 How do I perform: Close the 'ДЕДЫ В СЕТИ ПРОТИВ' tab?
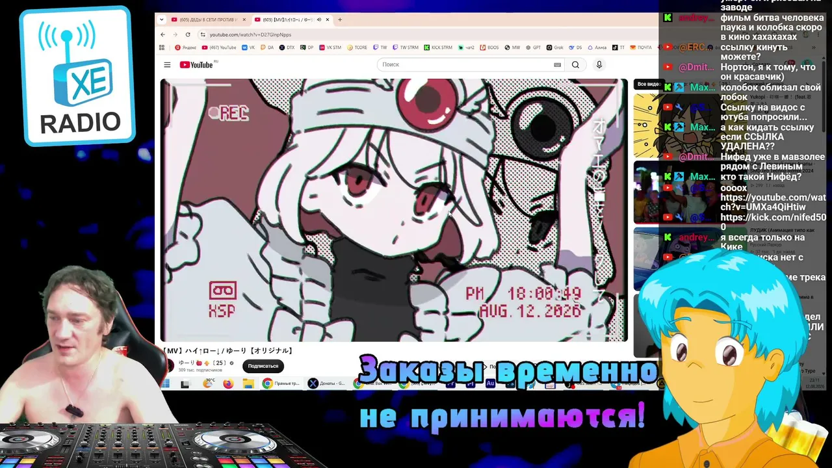[244, 19]
